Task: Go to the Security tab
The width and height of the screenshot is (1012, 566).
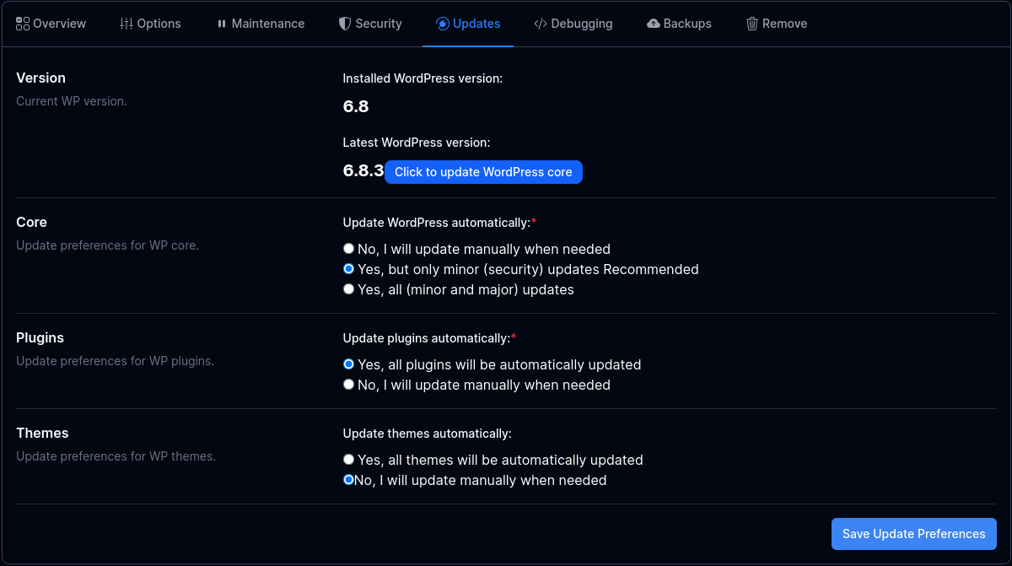Action: coord(378,24)
